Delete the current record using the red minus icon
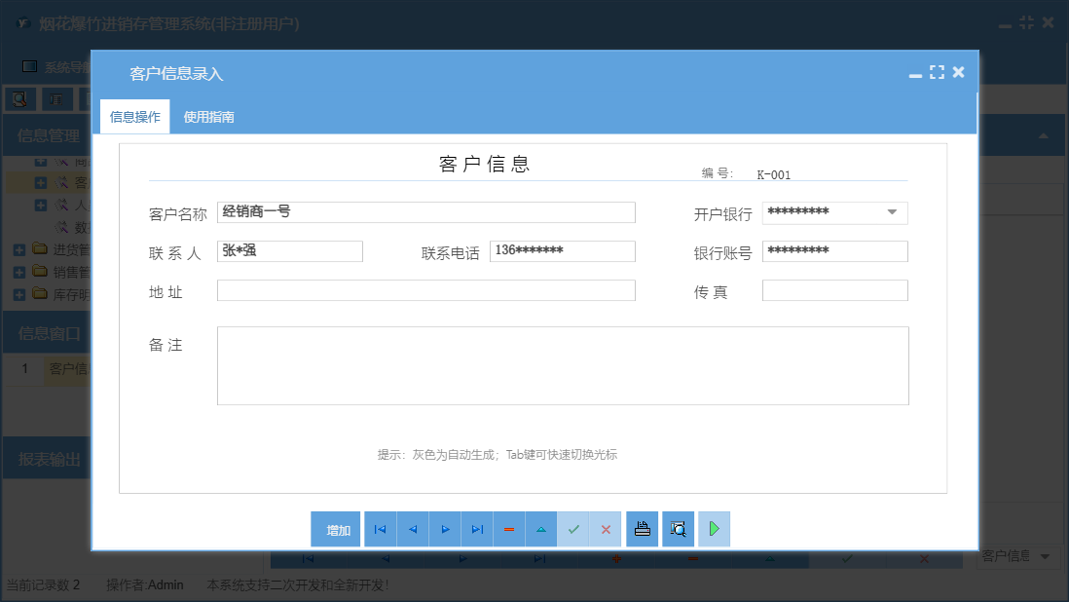The image size is (1069, 602). tap(509, 529)
